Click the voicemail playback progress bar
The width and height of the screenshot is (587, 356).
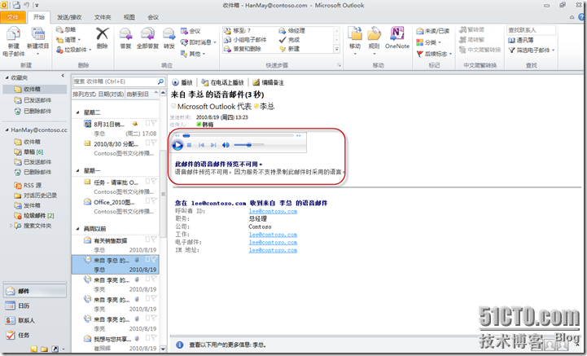point(238,136)
